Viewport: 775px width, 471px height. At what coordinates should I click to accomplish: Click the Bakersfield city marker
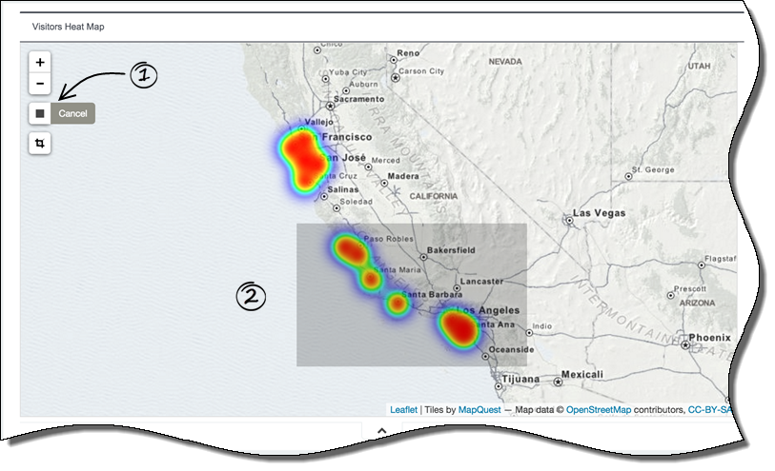tap(420, 255)
